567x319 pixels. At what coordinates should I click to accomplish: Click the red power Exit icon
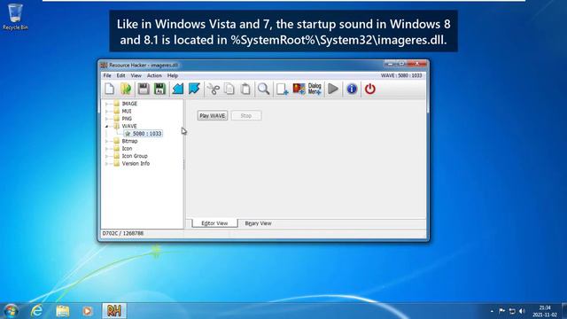pyautogui.click(x=370, y=89)
